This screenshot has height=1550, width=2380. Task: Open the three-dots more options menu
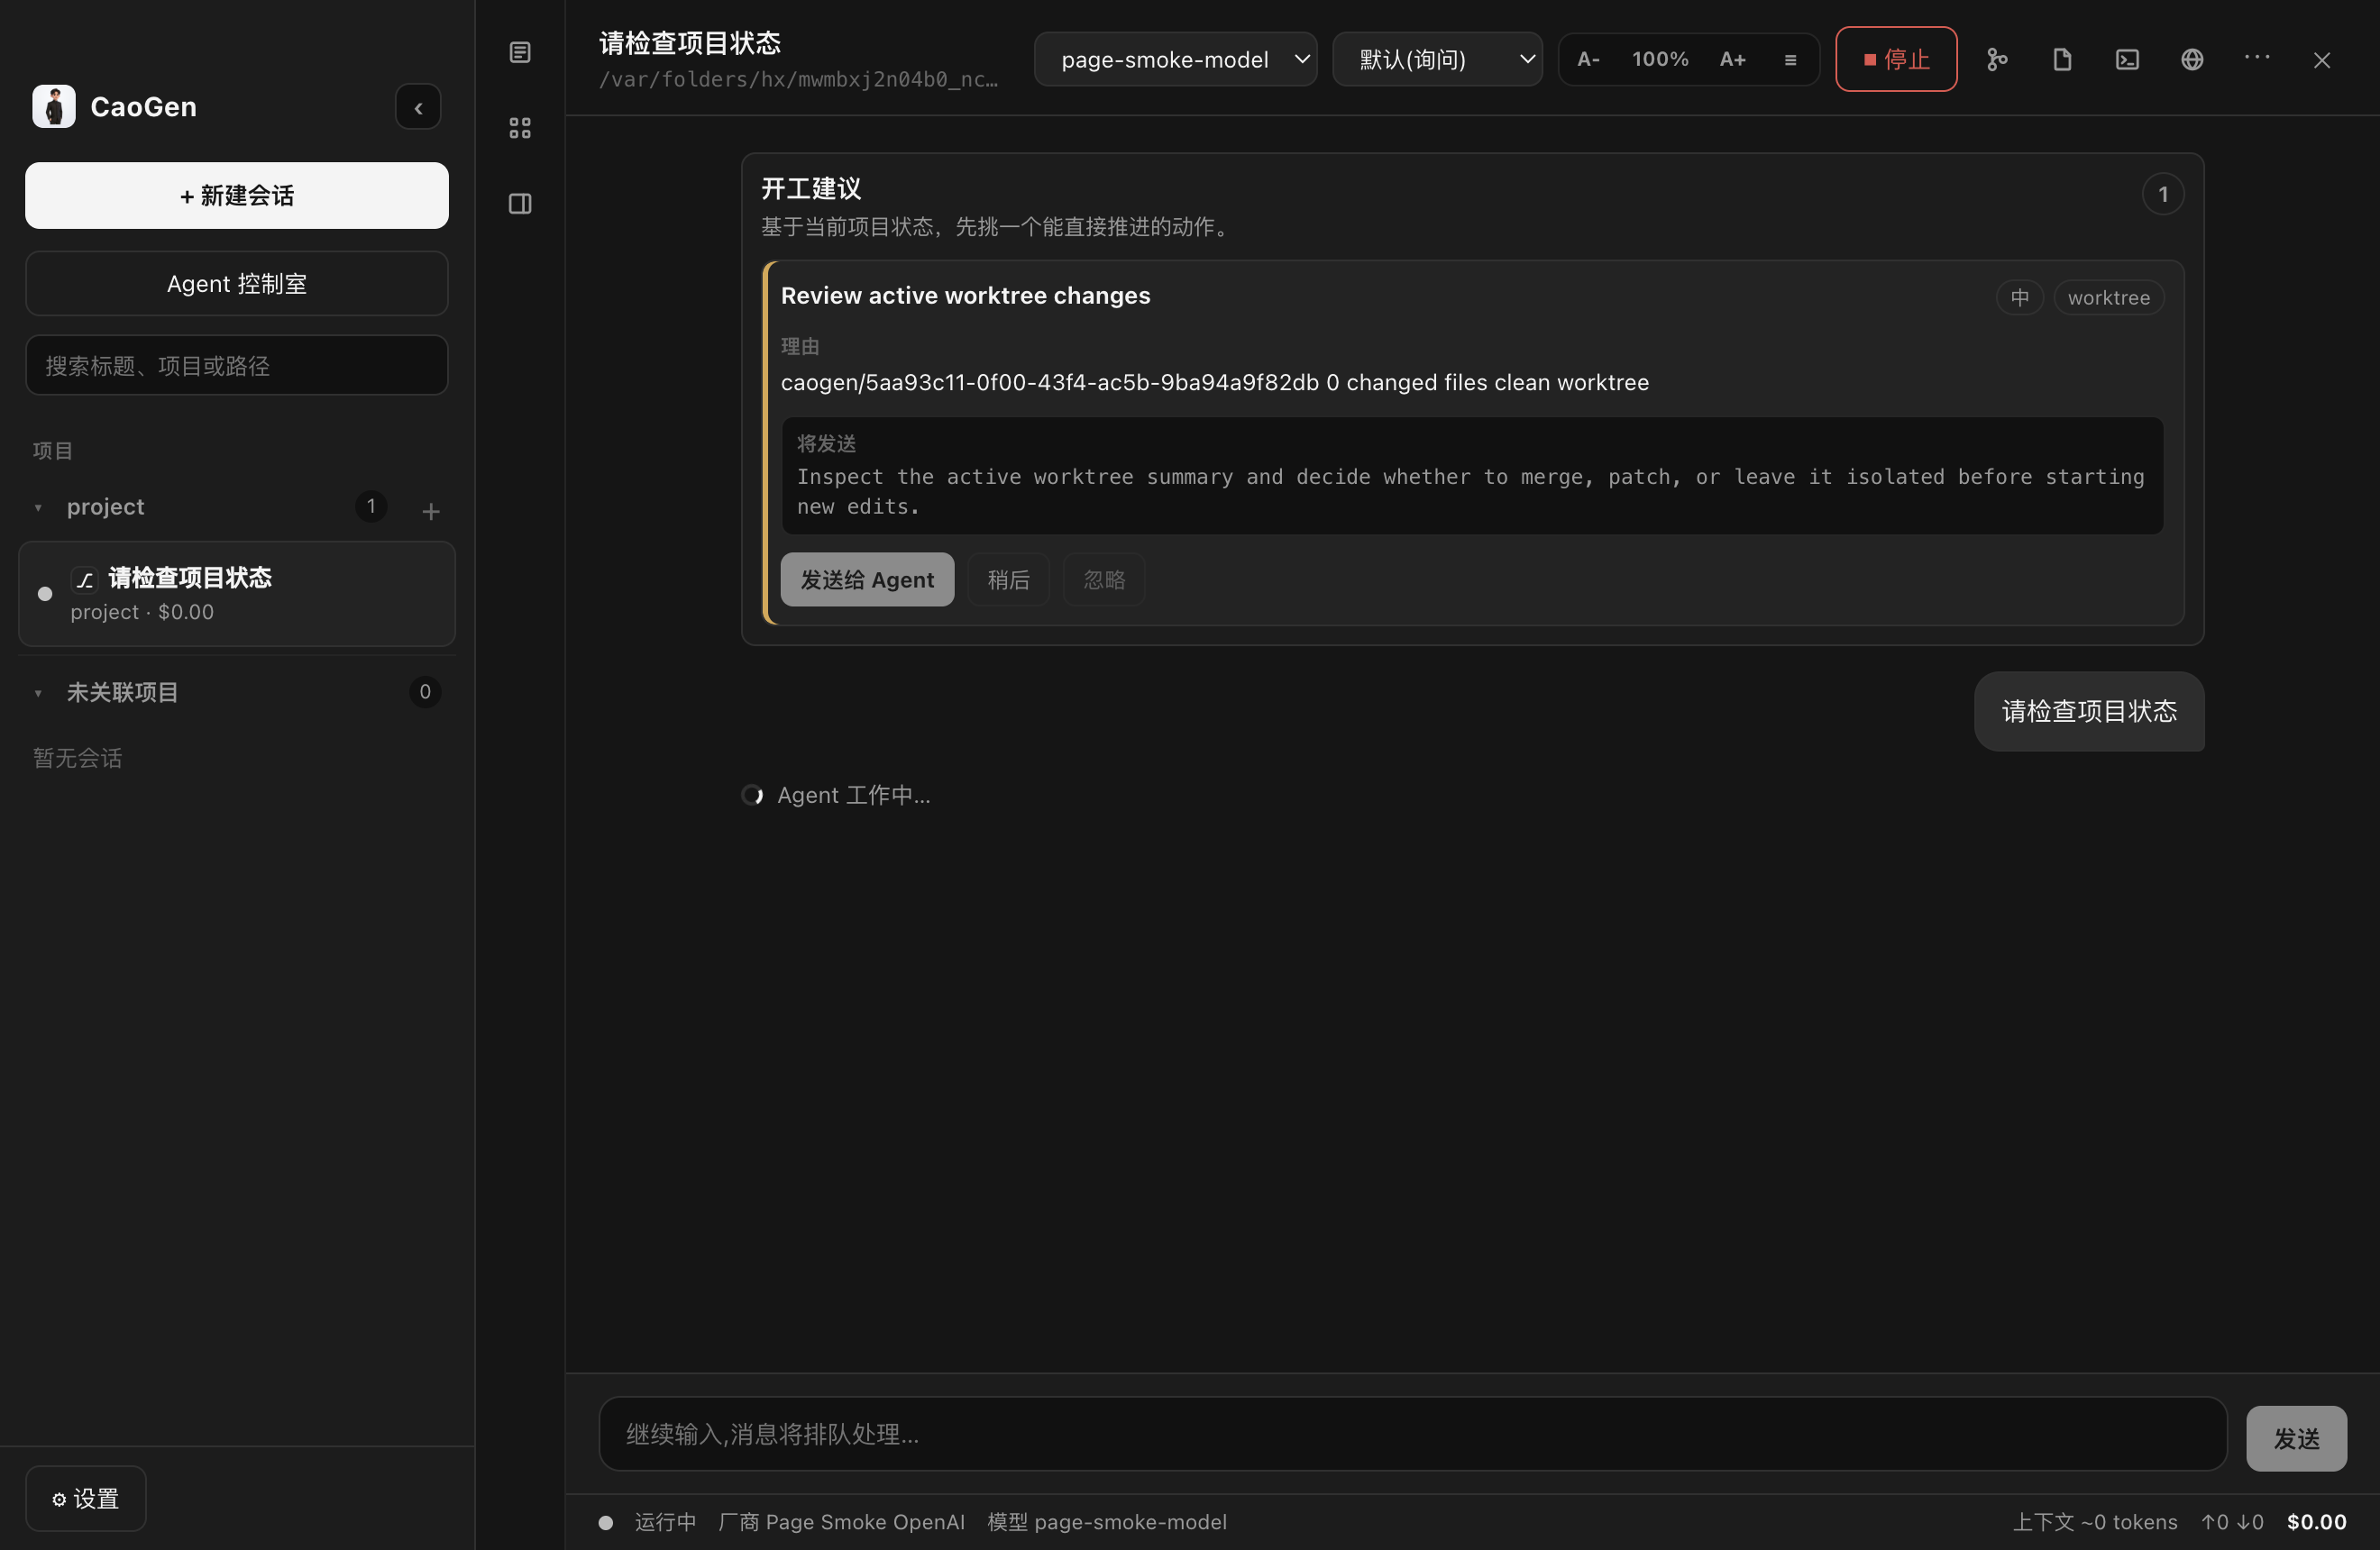point(2257,58)
